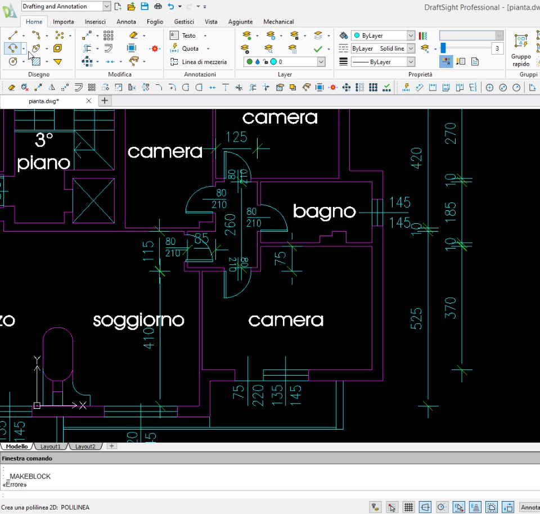Image resolution: width=540 pixels, height=514 pixels.
Task: Expand the layer selection dropdown
Action: tap(321, 62)
